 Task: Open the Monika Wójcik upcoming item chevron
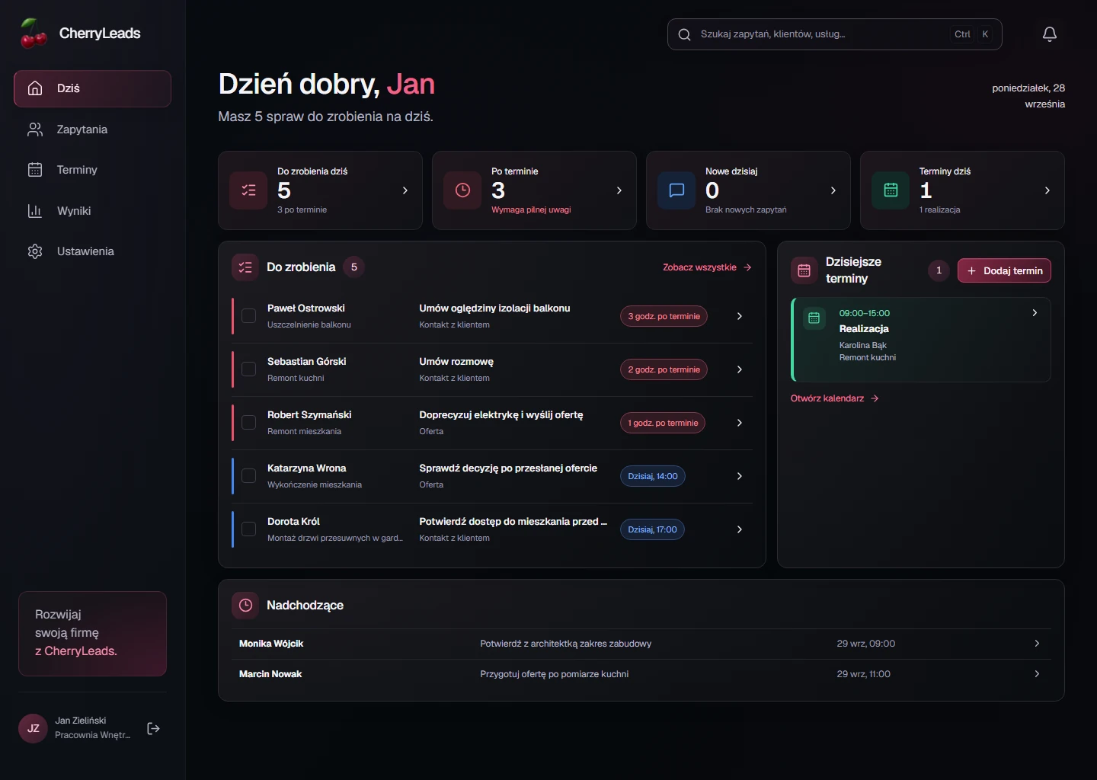(1037, 644)
